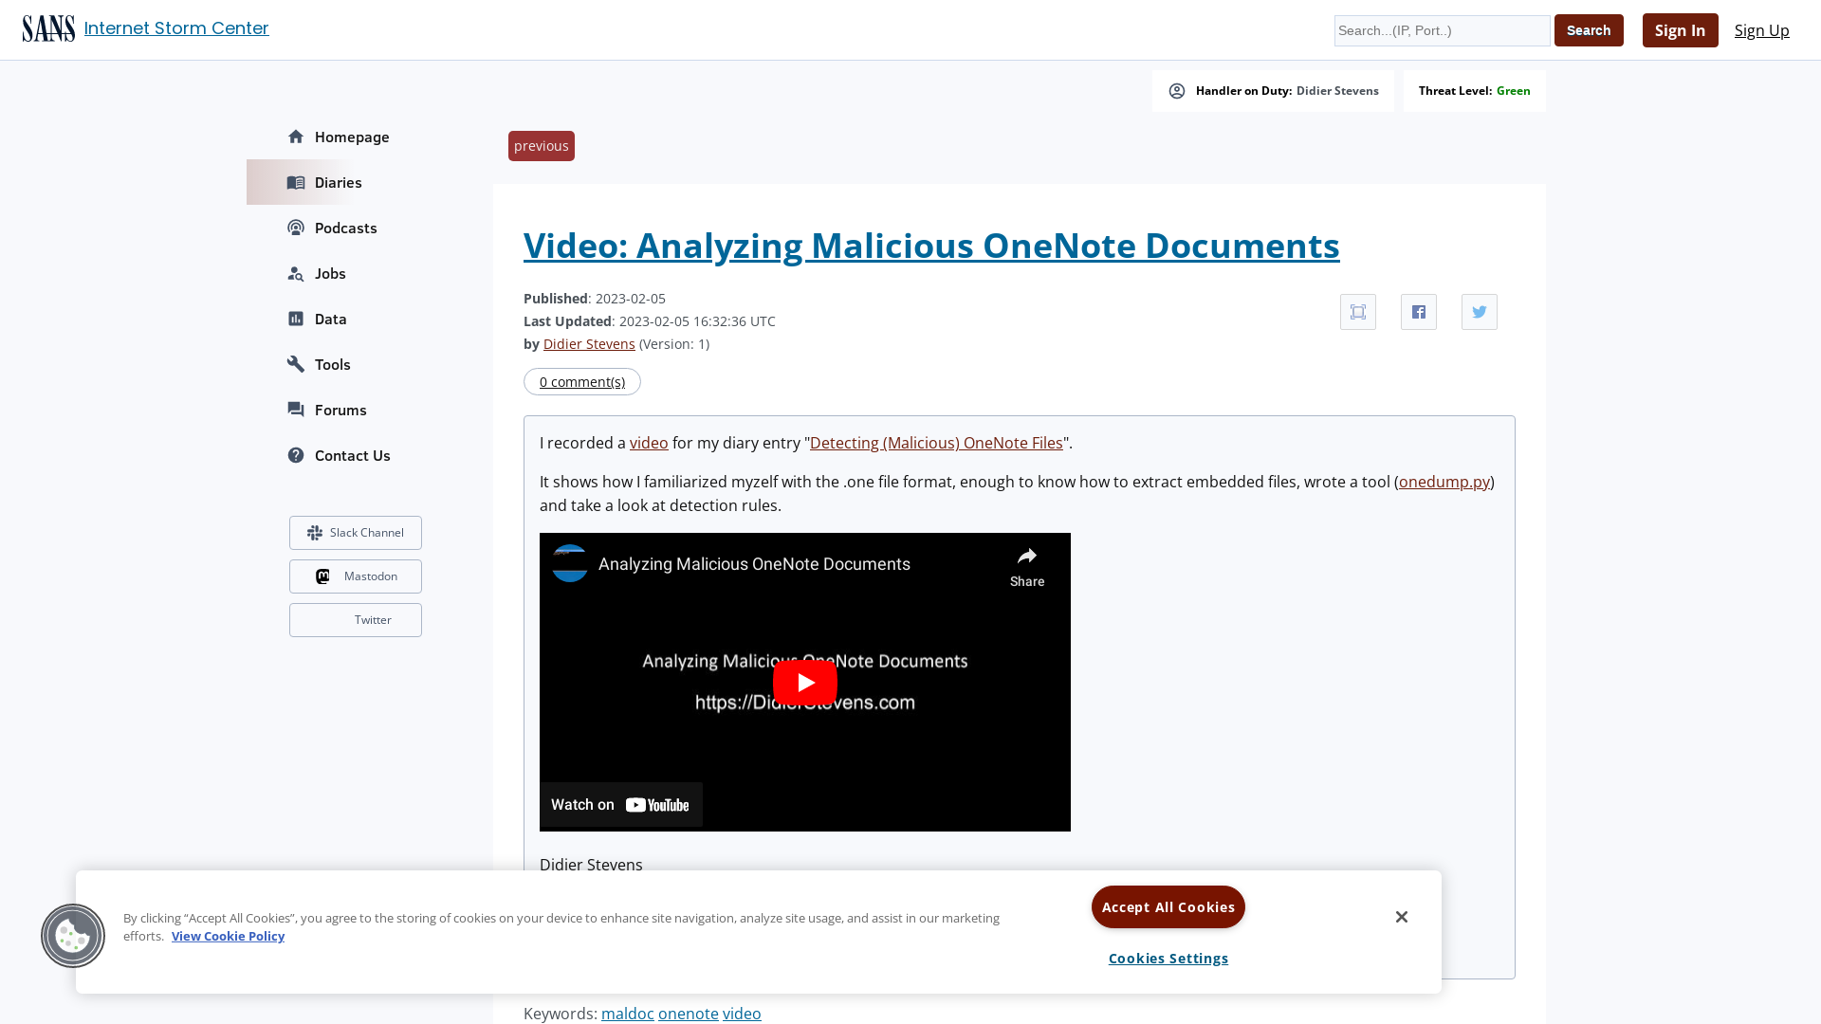Focus the IP/Port search field
This screenshot has height=1024, width=1821.
(1442, 30)
